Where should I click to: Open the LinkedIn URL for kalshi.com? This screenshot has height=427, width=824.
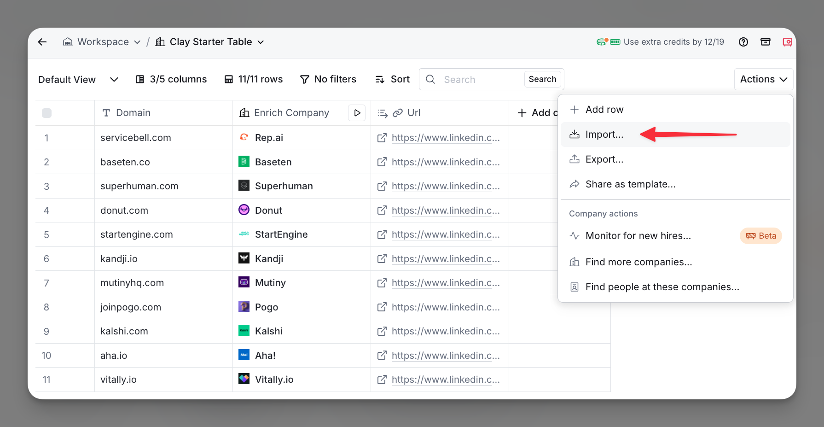pos(445,331)
